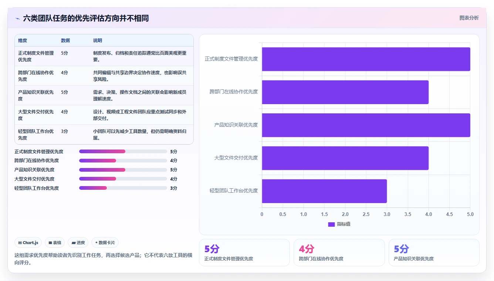Click the lightning icon beside the title

(17, 18)
